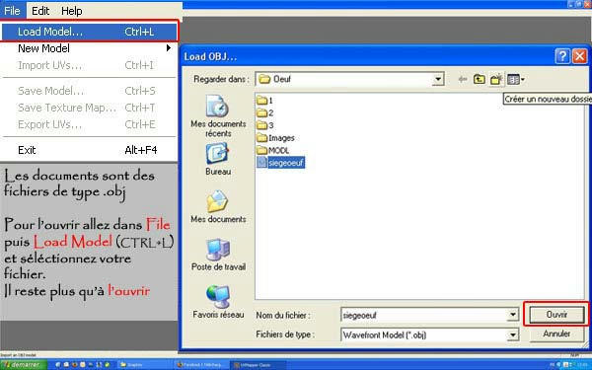Open the Mes documents folder shortcut
This screenshot has width=592, height=370.
(218, 206)
